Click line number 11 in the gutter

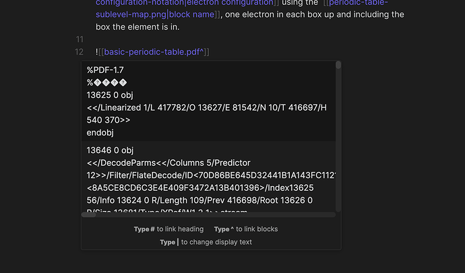(x=80, y=40)
